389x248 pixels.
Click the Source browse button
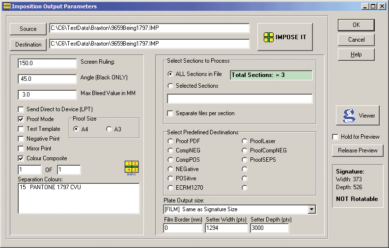(x=28, y=29)
